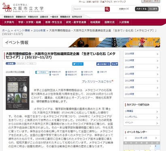Click the 在学生の方 tag in article
Screen dimensions: 166x151
click(x=87, y=75)
